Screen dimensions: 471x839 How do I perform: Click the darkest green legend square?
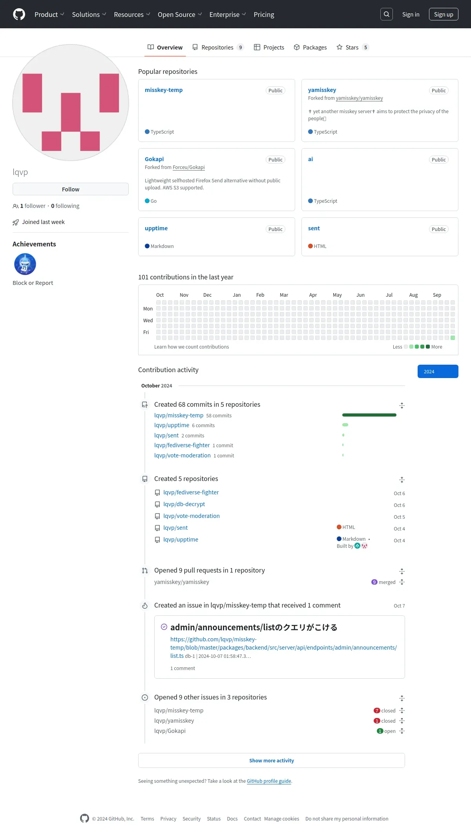point(428,347)
